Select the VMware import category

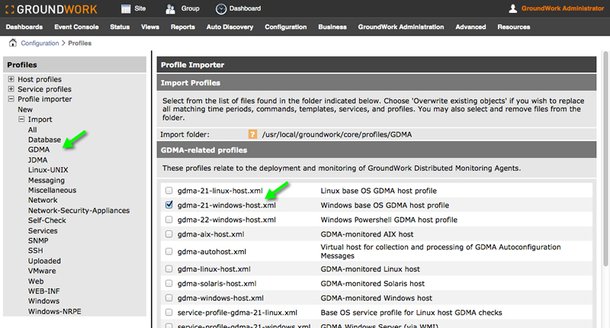click(42, 271)
